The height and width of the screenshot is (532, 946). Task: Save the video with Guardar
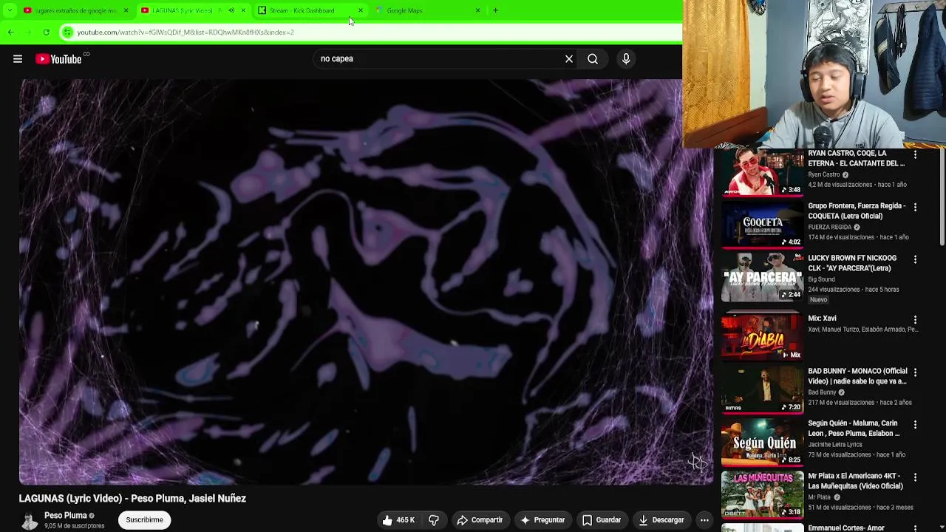point(602,520)
